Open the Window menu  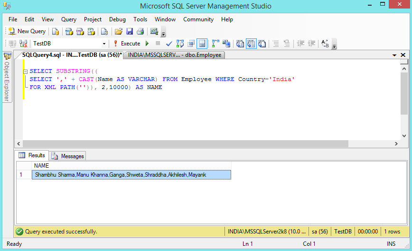(x=165, y=19)
